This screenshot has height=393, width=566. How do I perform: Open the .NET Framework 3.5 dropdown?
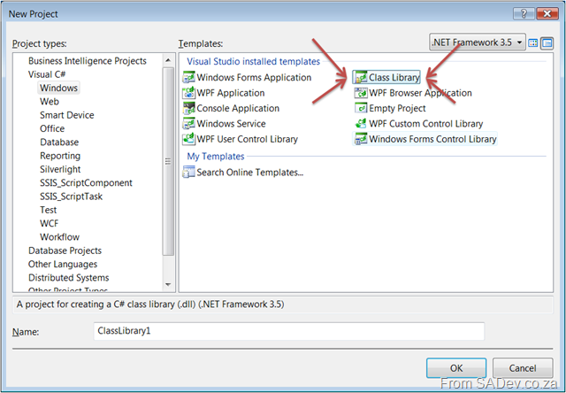478,42
